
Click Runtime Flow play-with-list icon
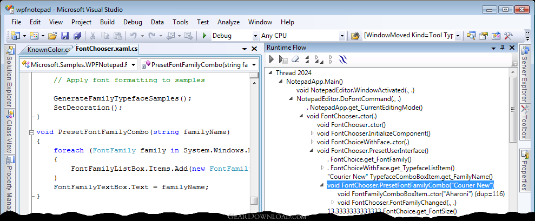pyautogui.click(x=283, y=59)
